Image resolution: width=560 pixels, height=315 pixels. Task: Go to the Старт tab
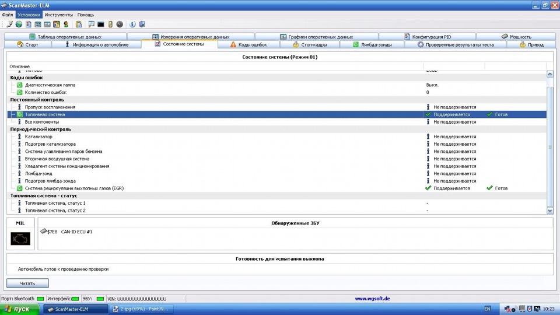(27, 45)
